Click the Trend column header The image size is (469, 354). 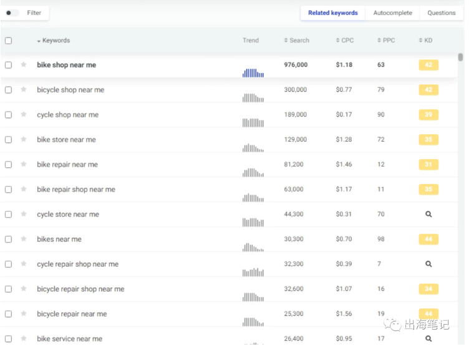[x=251, y=40]
